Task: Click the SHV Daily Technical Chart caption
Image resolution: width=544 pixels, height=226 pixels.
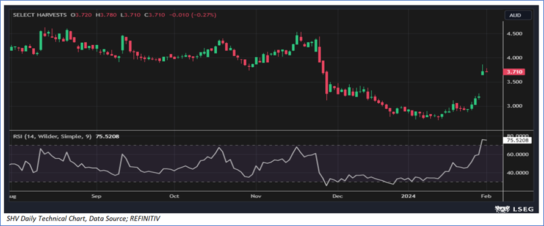Action: click(83, 218)
